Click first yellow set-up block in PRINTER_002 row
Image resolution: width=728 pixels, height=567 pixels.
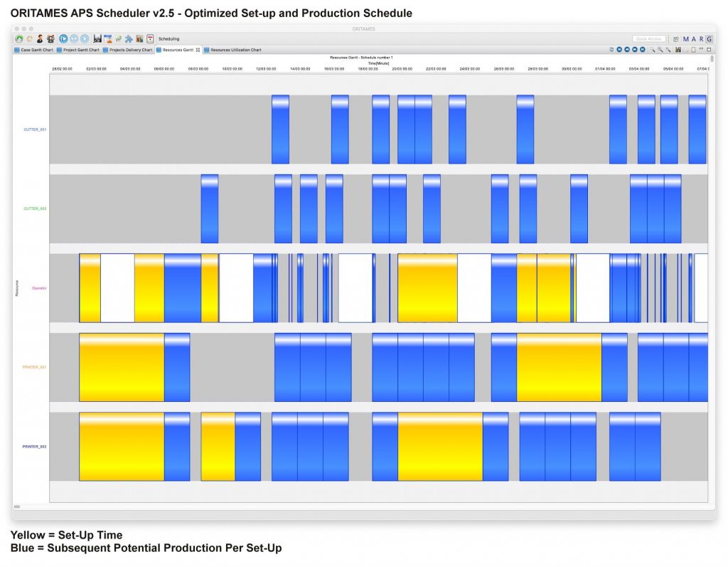pos(122,447)
